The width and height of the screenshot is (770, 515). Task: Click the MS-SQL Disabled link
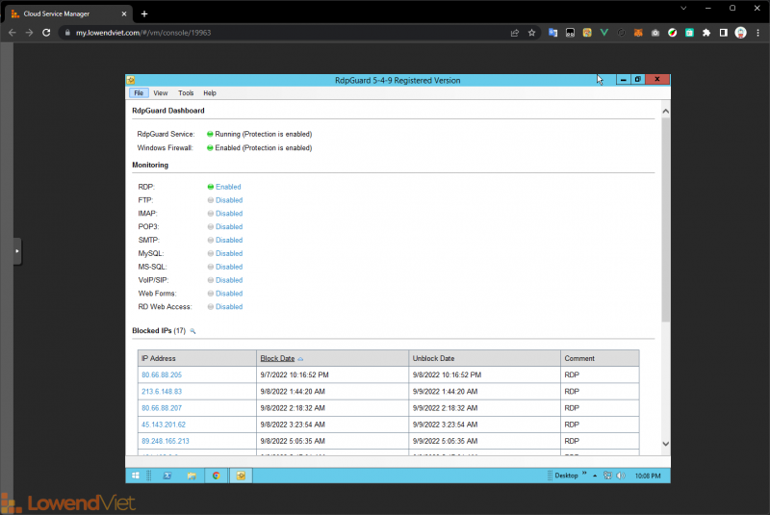click(229, 267)
